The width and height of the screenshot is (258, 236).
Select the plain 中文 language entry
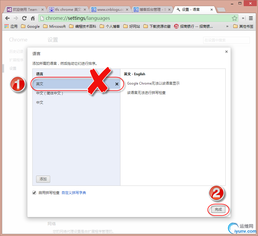click(x=76, y=103)
